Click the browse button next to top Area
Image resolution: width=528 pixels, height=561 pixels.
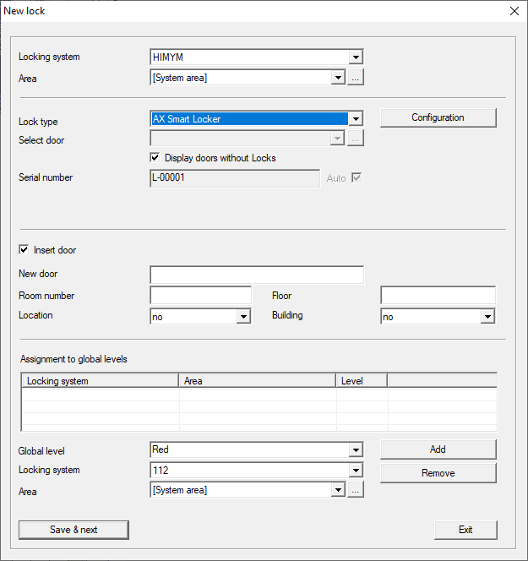tap(356, 78)
